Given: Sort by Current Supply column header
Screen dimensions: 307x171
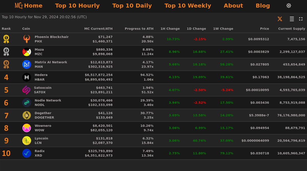Looking at the screenshot, I should [x=292, y=29].
